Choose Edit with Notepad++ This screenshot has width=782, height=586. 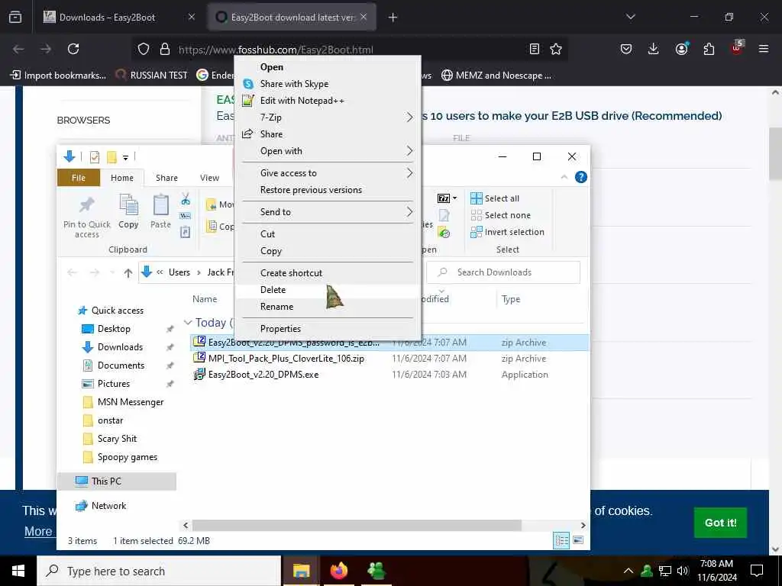(x=328, y=101)
